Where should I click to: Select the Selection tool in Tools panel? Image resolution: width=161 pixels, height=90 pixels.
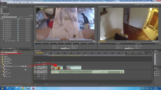[155, 70]
